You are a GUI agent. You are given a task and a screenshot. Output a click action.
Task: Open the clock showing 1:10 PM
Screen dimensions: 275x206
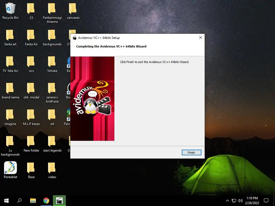[252, 201]
